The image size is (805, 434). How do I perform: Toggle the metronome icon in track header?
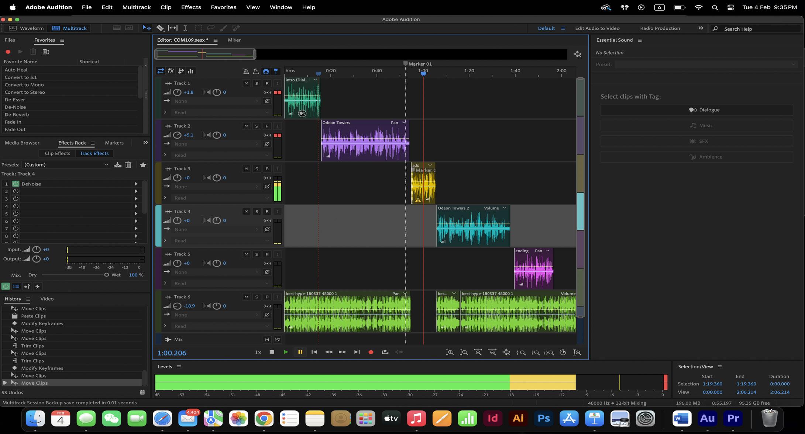(246, 71)
